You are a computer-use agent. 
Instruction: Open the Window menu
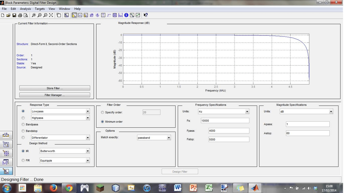point(65,9)
